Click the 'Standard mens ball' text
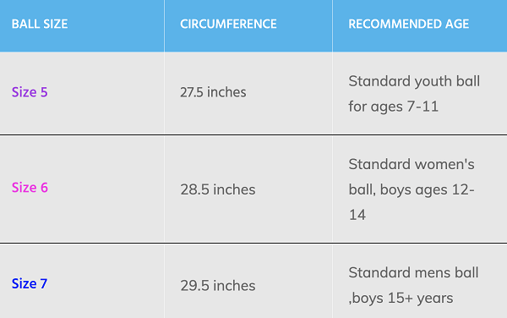Viewport: 507px width, 318px height. click(413, 272)
